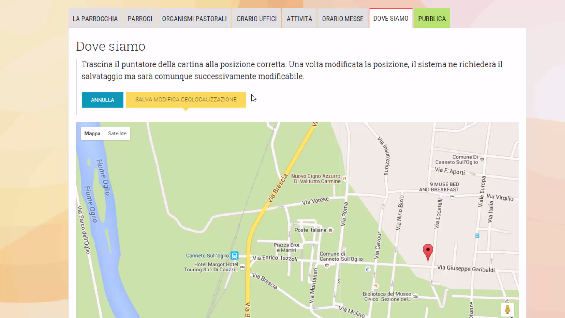Click the red location marker pin
The width and height of the screenshot is (565, 318).
click(428, 253)
